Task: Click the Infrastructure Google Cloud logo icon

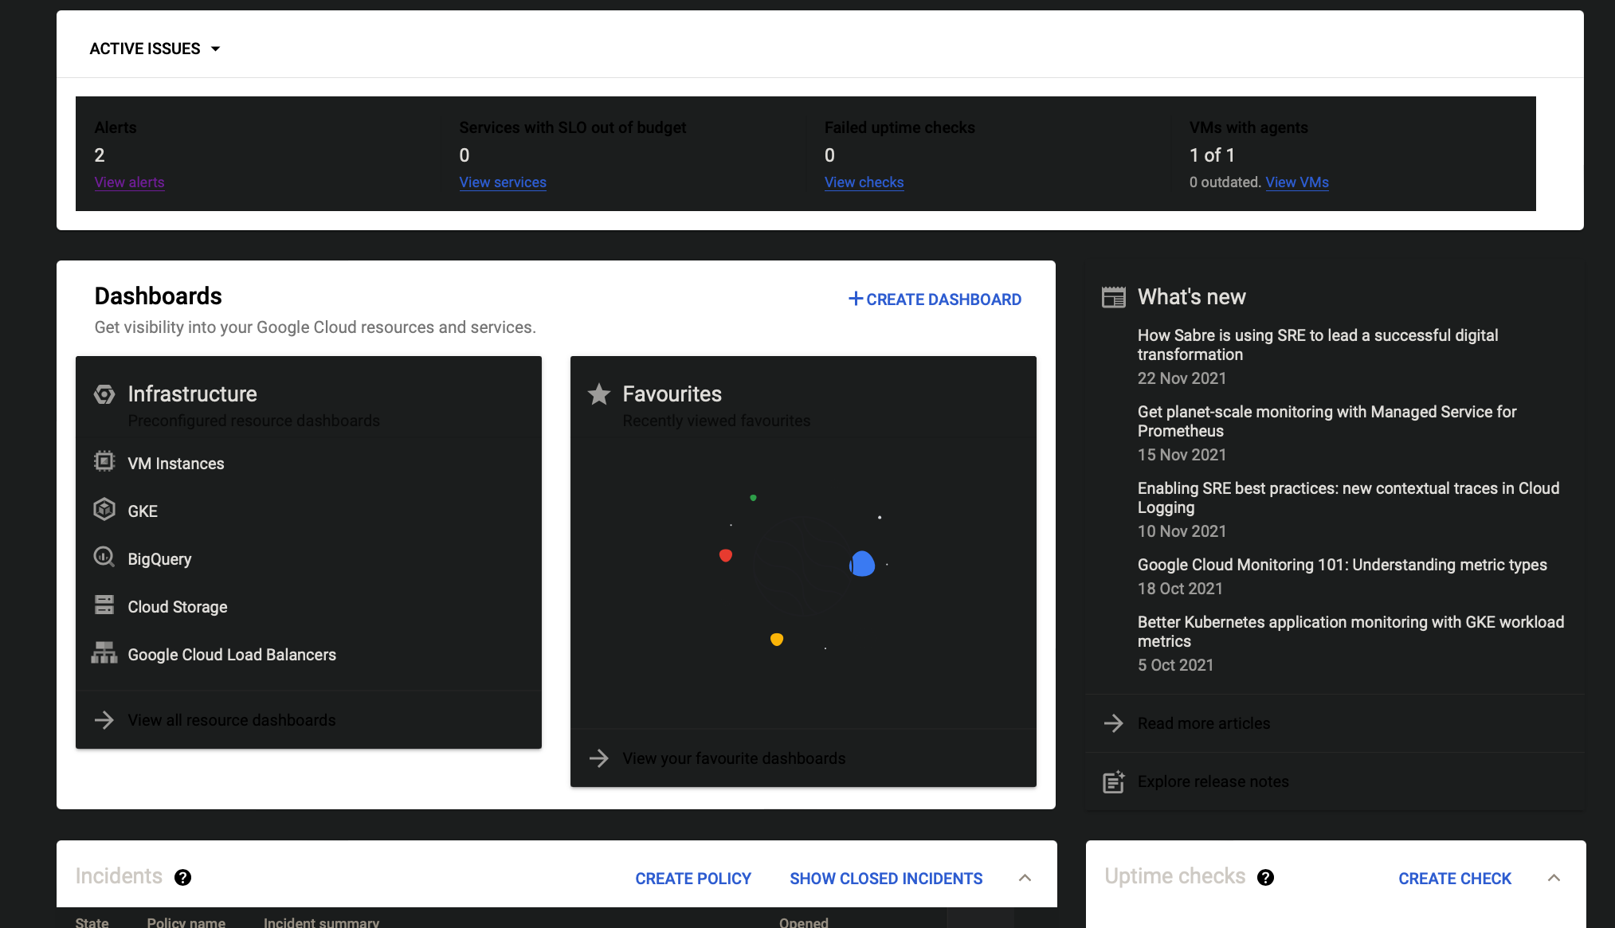Action: [104, 394]
